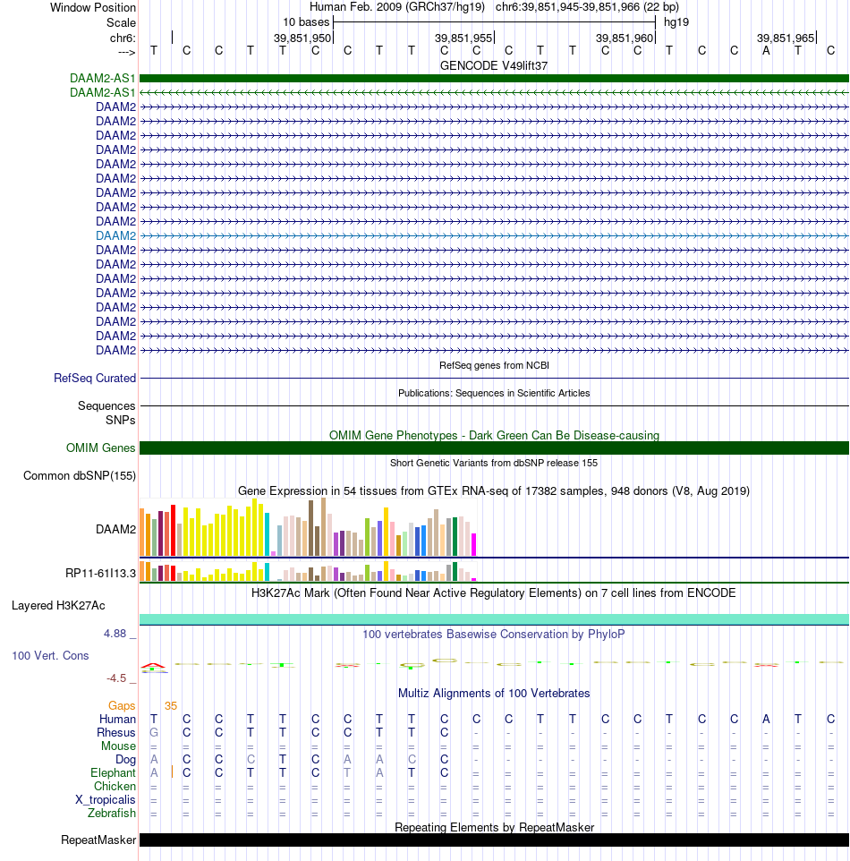Click the Dog alignment row label
The width and height of the screenshot is (850, 861).
(x=126, y=759)
